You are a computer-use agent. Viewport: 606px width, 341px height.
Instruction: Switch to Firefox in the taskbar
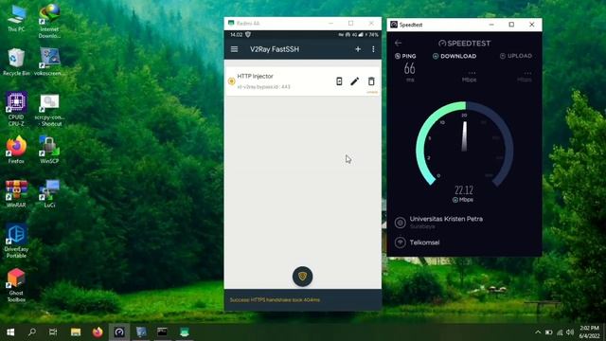[98, 332]
